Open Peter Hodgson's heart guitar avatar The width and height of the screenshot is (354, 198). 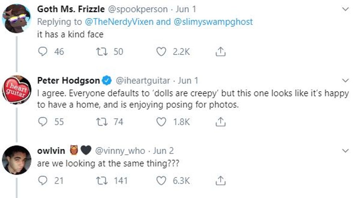tap(17, 90)
